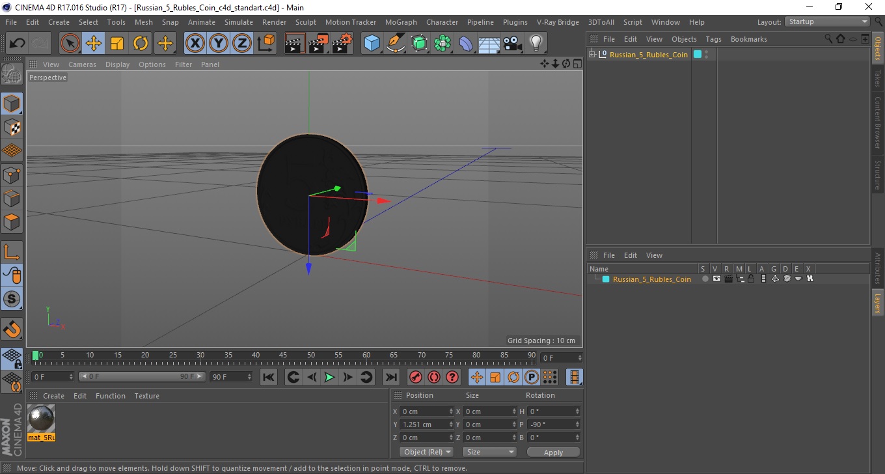This screenshot has height=474, width=885.
Task: Play animation forwards
Action: tap(330, 377)
